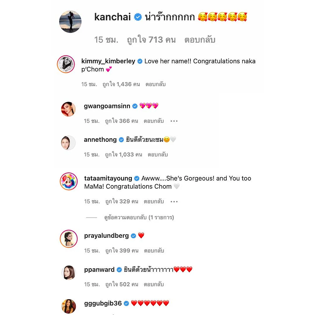
Task: Expand the one hidden reply under tataamitayoung's comment
Action: pos(139,217)
